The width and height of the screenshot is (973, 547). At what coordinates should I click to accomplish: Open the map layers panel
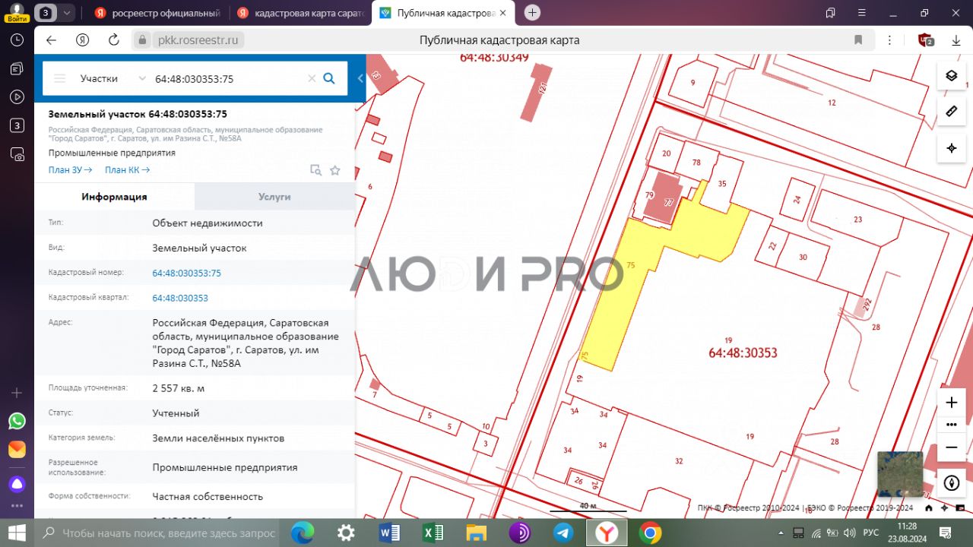pos(951,75)
